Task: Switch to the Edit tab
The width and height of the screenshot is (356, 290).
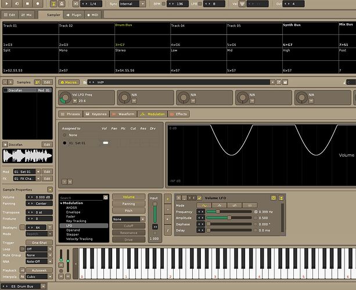Action: (9, 15)
